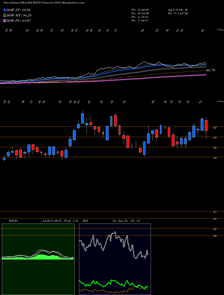Click the 32 price axis label
The image size is (224, 295).
[x=215, y=229]
